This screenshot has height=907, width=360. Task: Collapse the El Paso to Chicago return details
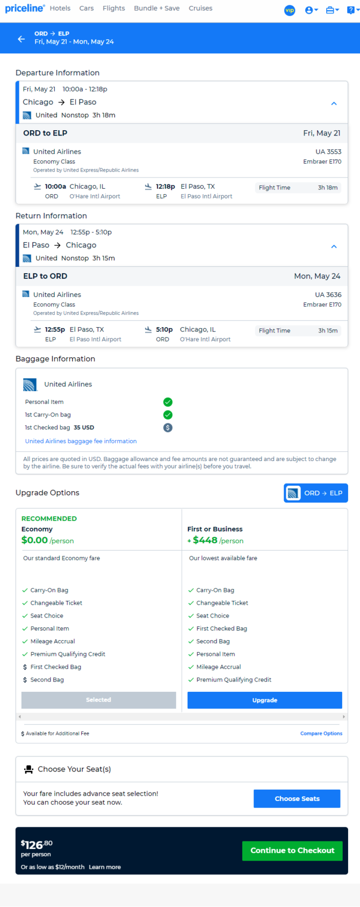click(334, 246)
